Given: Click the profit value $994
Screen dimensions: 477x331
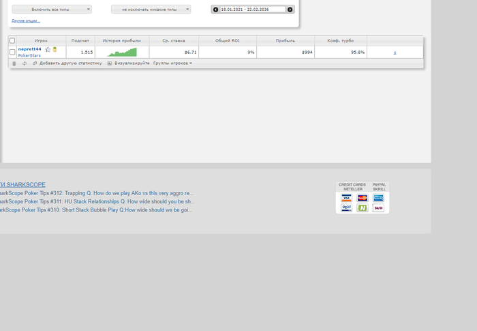Looking at the screenshot, I should (x=307, y=53).
